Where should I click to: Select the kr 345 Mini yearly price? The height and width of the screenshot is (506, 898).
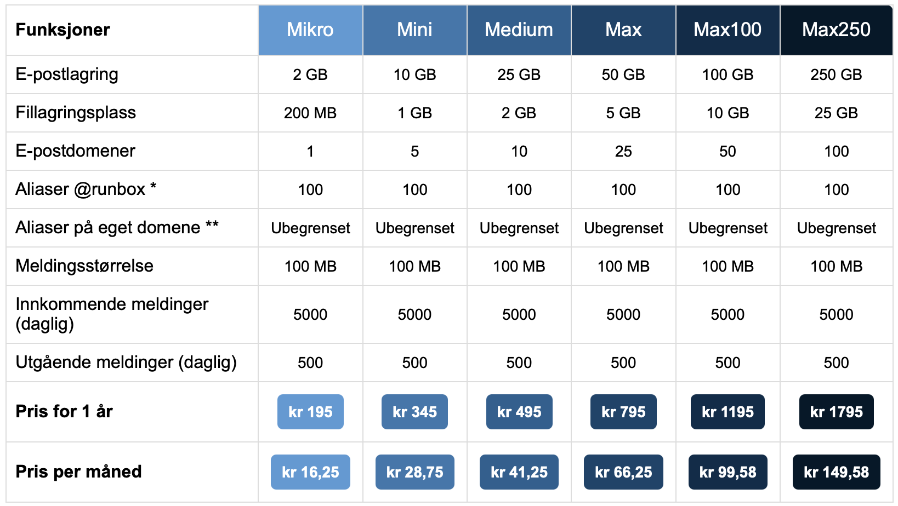(414, 412)
